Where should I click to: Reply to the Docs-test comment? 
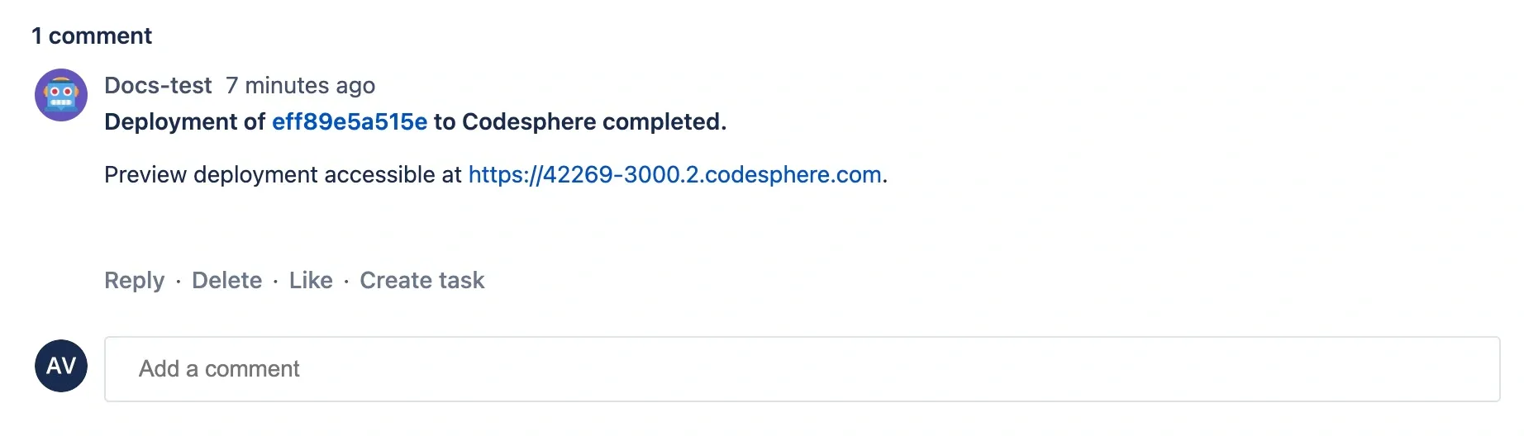point(134,281)
